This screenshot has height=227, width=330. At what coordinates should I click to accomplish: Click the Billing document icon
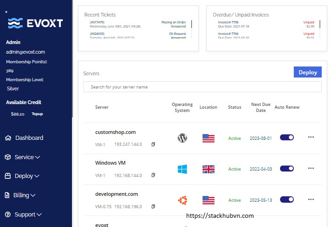click(7, 195)
